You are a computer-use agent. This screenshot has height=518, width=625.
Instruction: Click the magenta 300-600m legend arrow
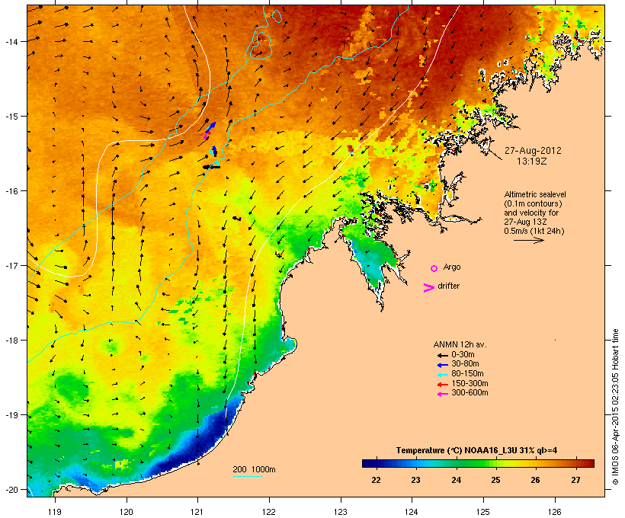[x=442, y=394]
